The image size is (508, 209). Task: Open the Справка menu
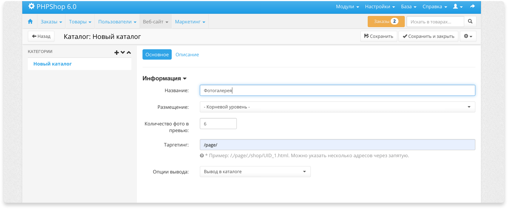[x=435, y=7]
